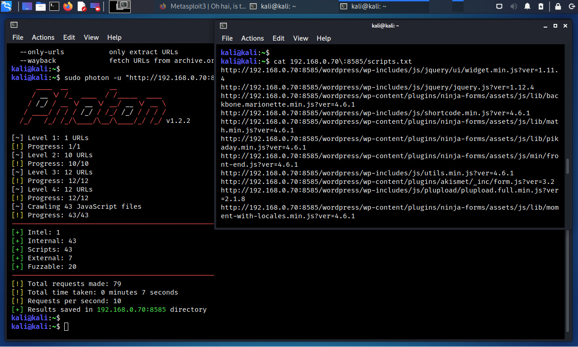Click the show desktop icon in panel
The height and width of the screenshot is (347, 578).
coord(27,6)
